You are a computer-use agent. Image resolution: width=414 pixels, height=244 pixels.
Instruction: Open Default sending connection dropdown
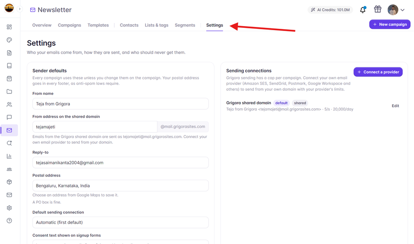click(120, 222)
